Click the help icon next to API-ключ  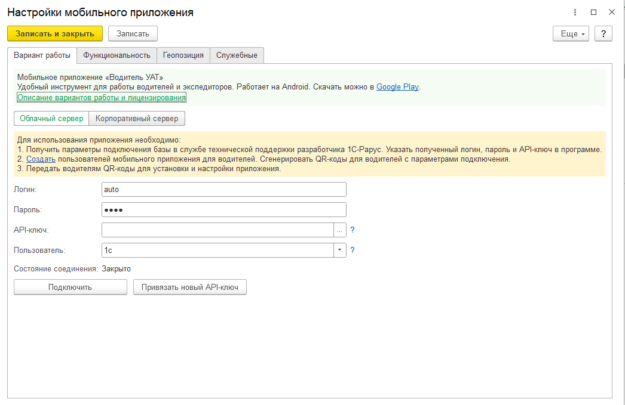coord(353,230)
